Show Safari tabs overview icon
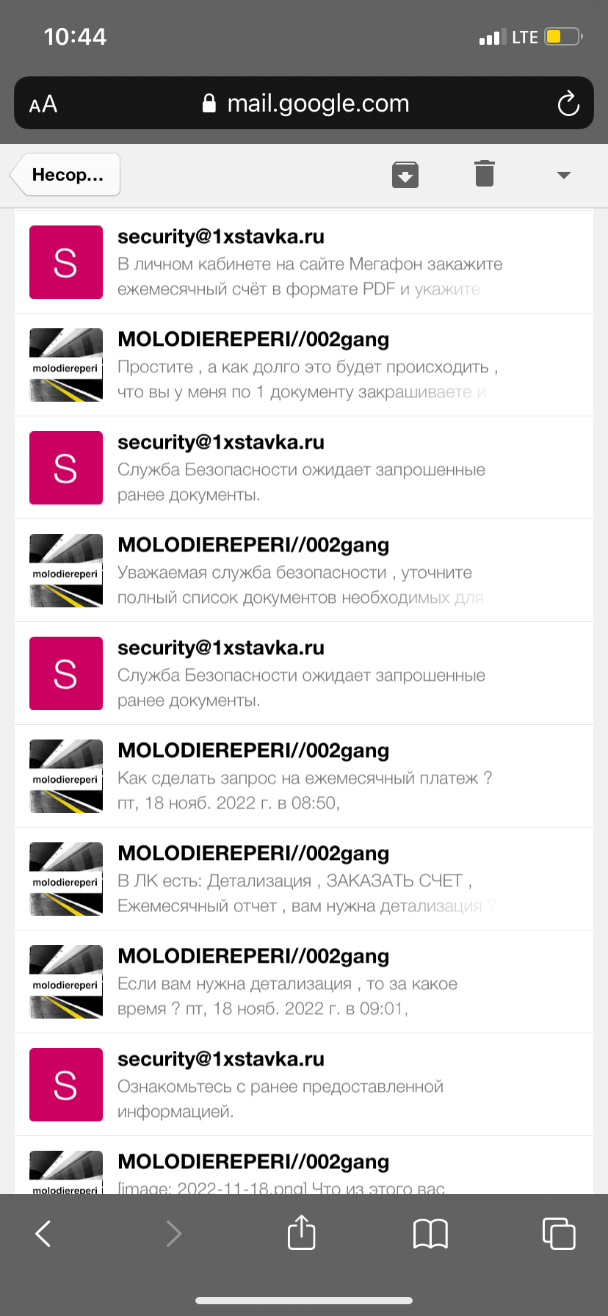This screenshot has width=608, height=1316. 559,1233
